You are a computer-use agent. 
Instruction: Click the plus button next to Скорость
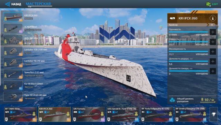(x=213, y=42)
